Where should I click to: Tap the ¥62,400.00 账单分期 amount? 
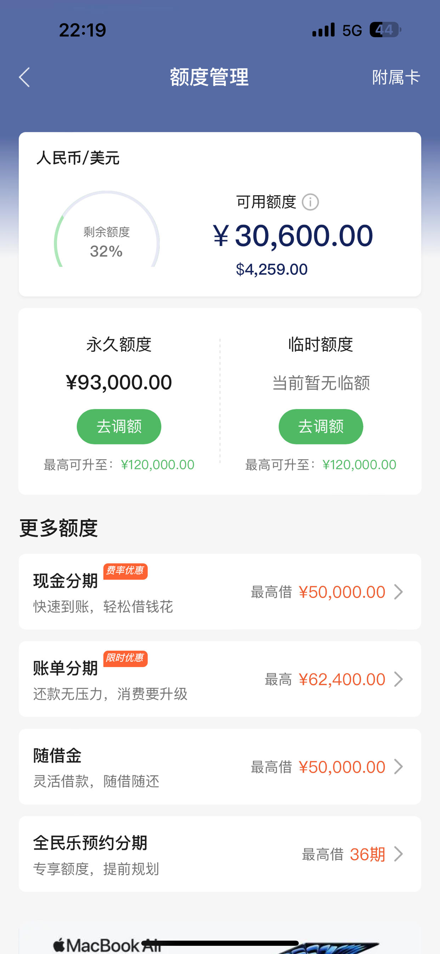tap(342, 679)
